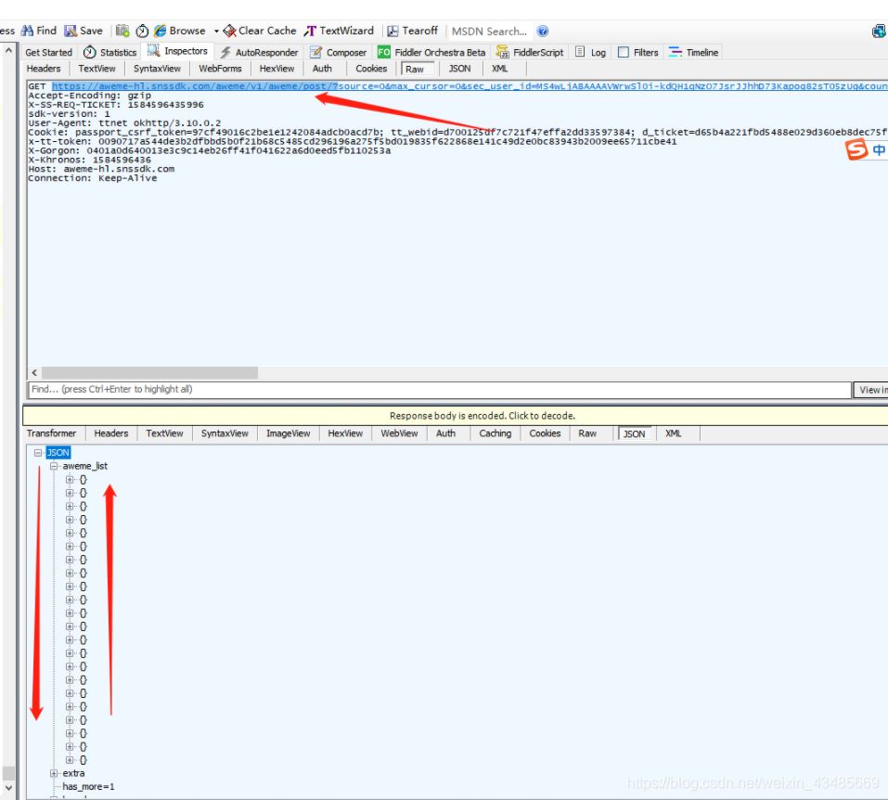The width and height of the screenshot is (888, 800).
Task: Collapse the root JSON tree node
Action: [x=38, y=453]
